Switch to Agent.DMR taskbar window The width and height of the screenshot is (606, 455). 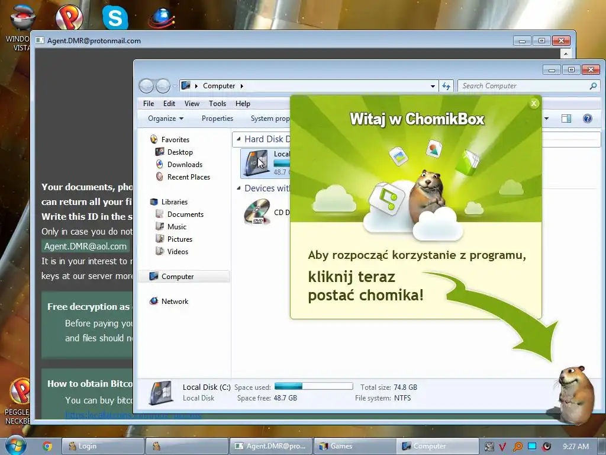click(271, 446)
